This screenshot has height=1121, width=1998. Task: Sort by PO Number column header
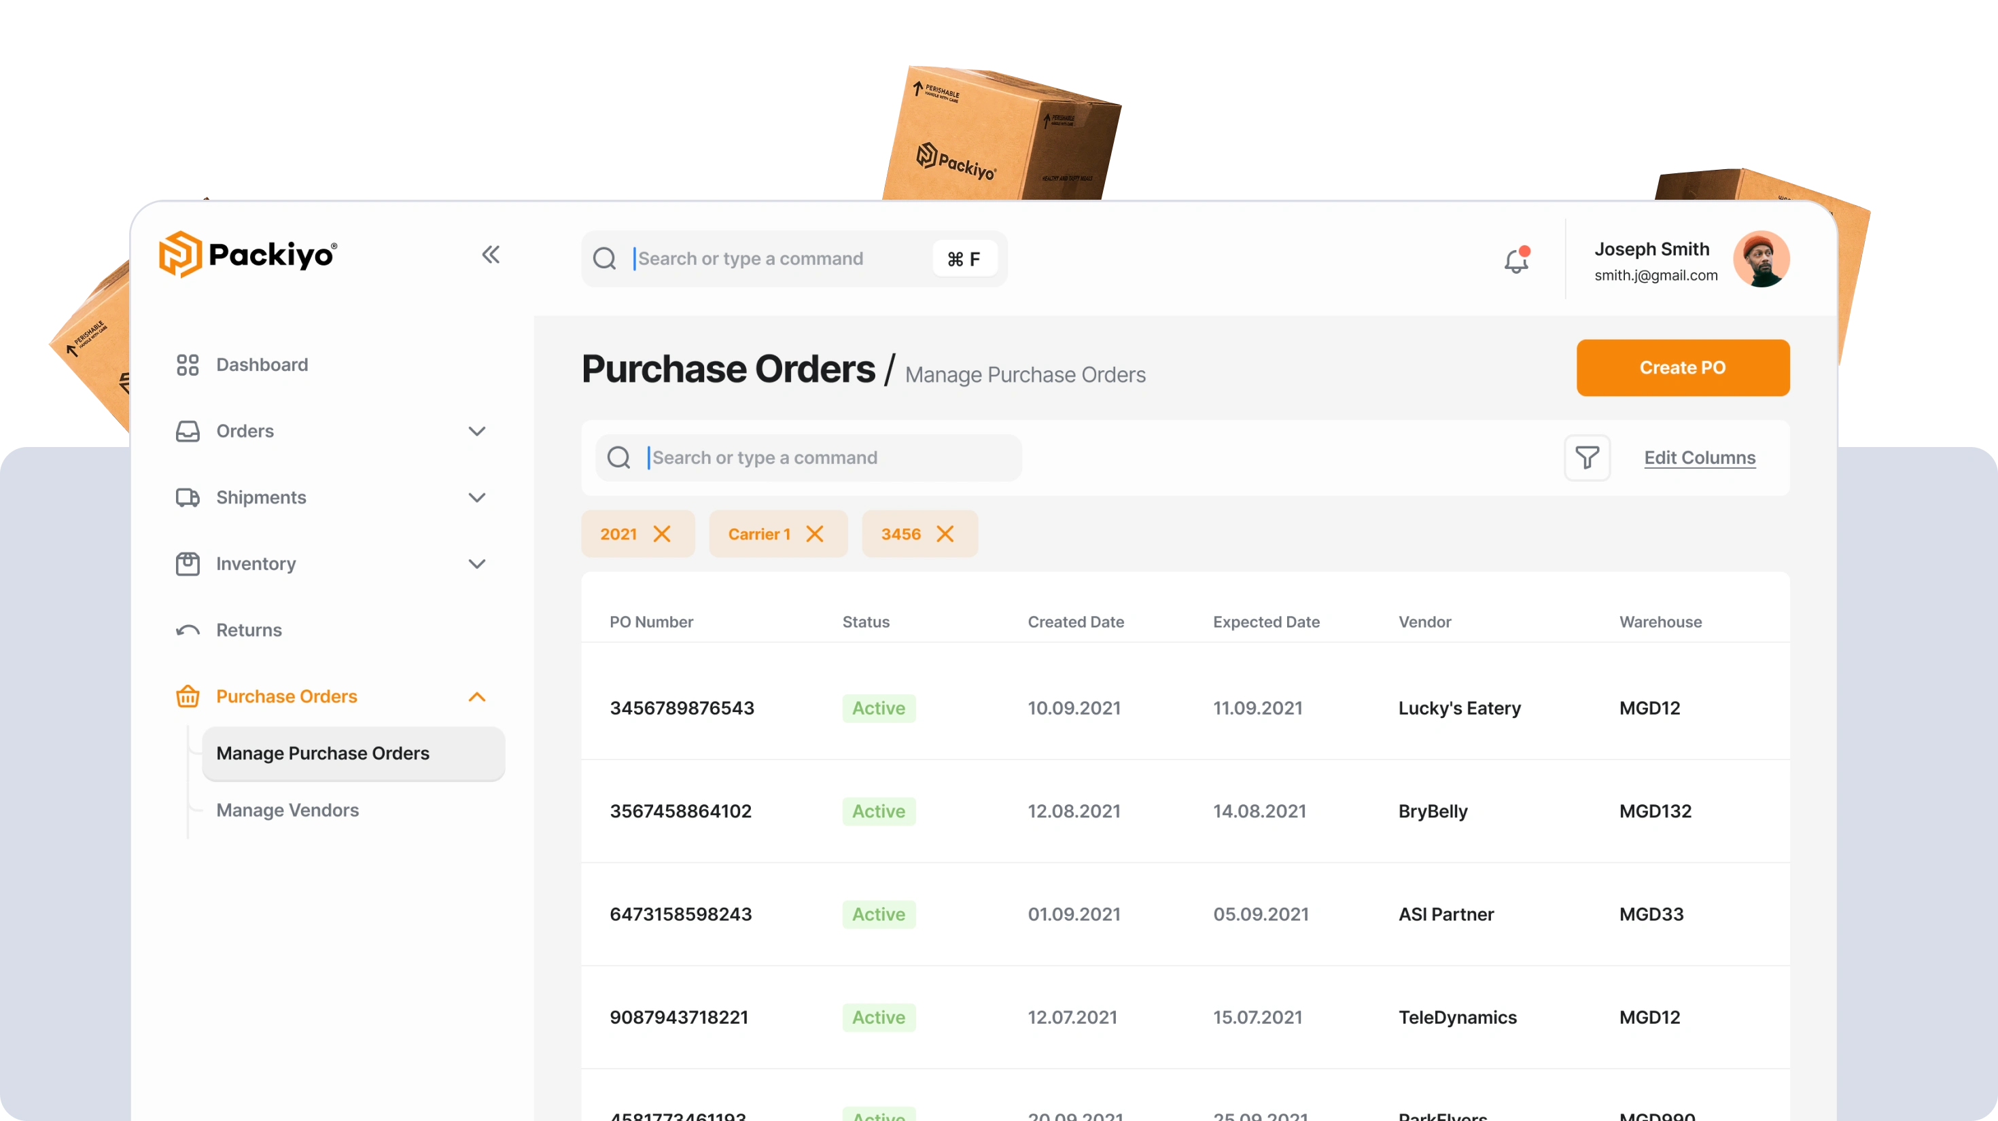click(x=651, y=622)
